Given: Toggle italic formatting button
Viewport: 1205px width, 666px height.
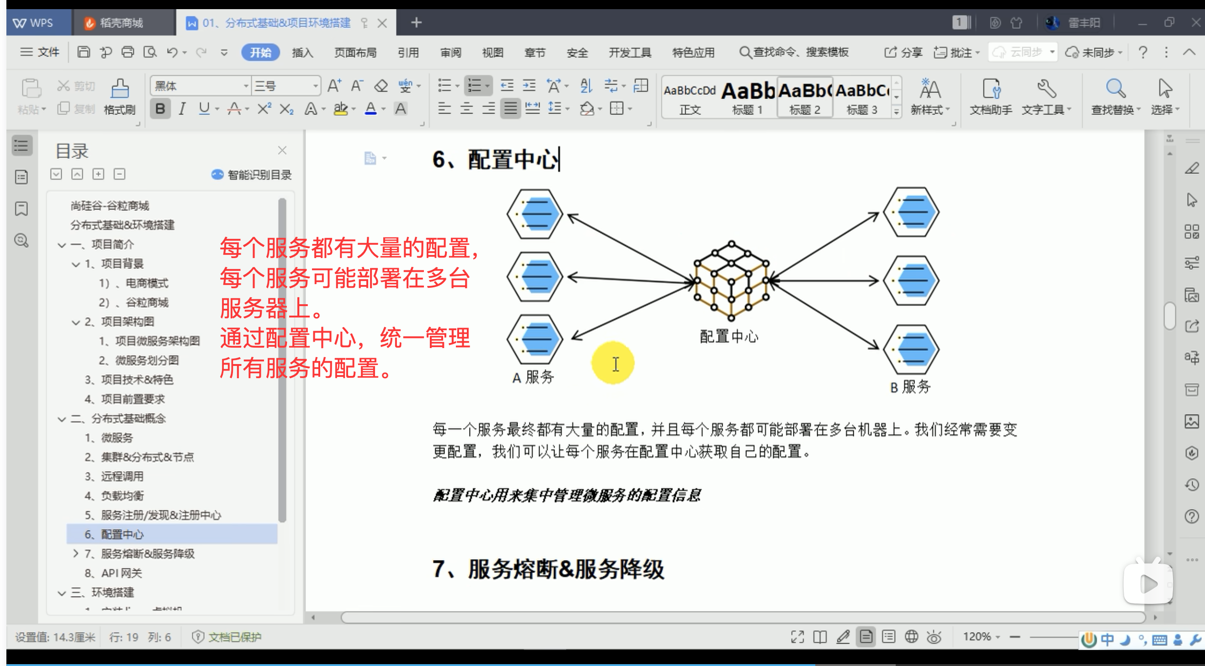Looking at the screenshot, I should click(x=182, y=109).
